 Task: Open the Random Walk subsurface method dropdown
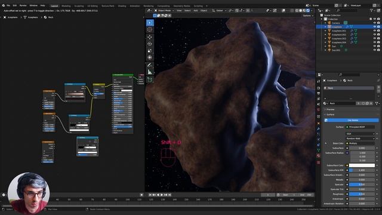[x=361, y=139]
